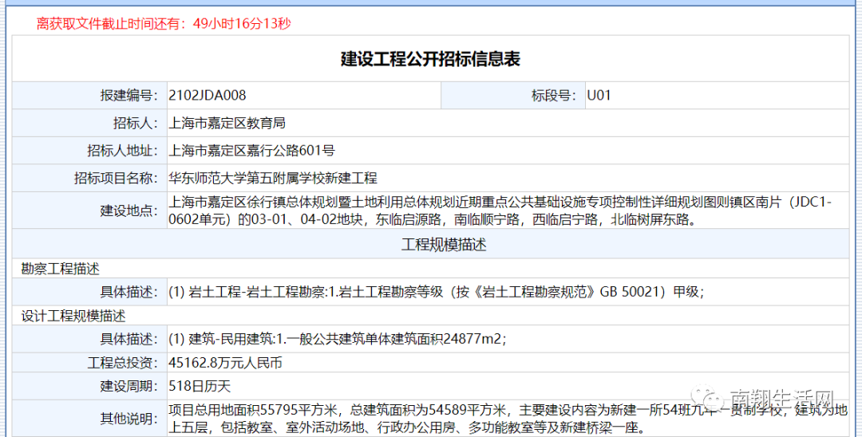Click the 设计工程规模描述 heading
Screen dimensions: 862x437
point(73,316)
